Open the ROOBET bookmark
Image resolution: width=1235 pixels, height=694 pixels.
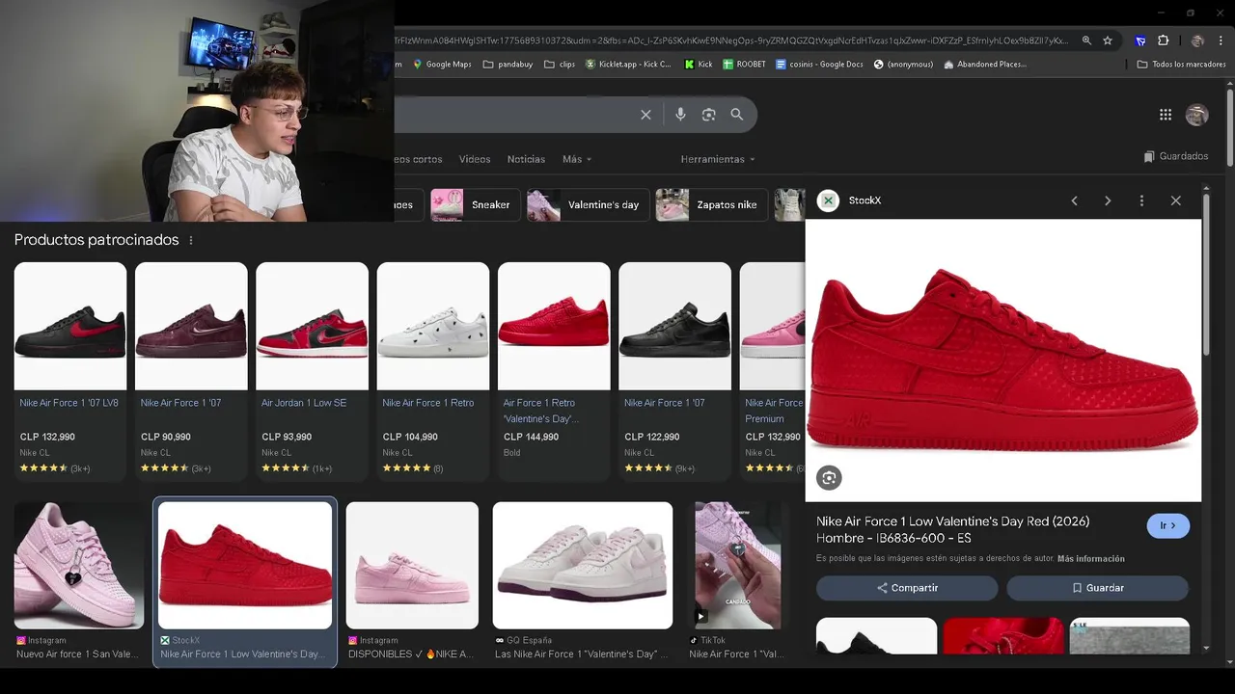[744, 65]
